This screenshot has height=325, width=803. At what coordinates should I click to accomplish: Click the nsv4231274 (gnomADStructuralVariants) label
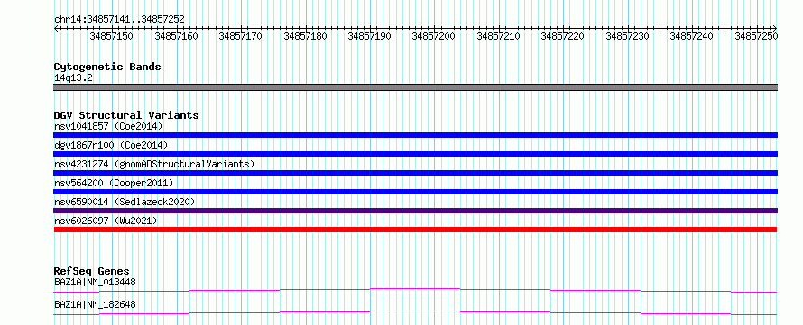click(x=154, y=164)
